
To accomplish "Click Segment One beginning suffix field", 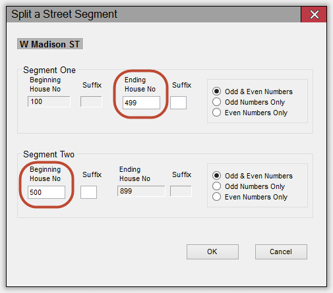I will (91, 101).
